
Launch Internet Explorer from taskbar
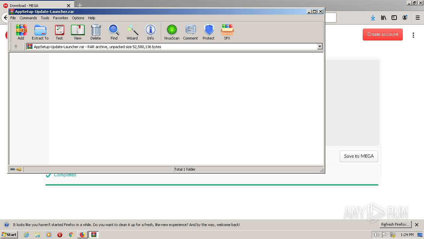click(26, 235)
